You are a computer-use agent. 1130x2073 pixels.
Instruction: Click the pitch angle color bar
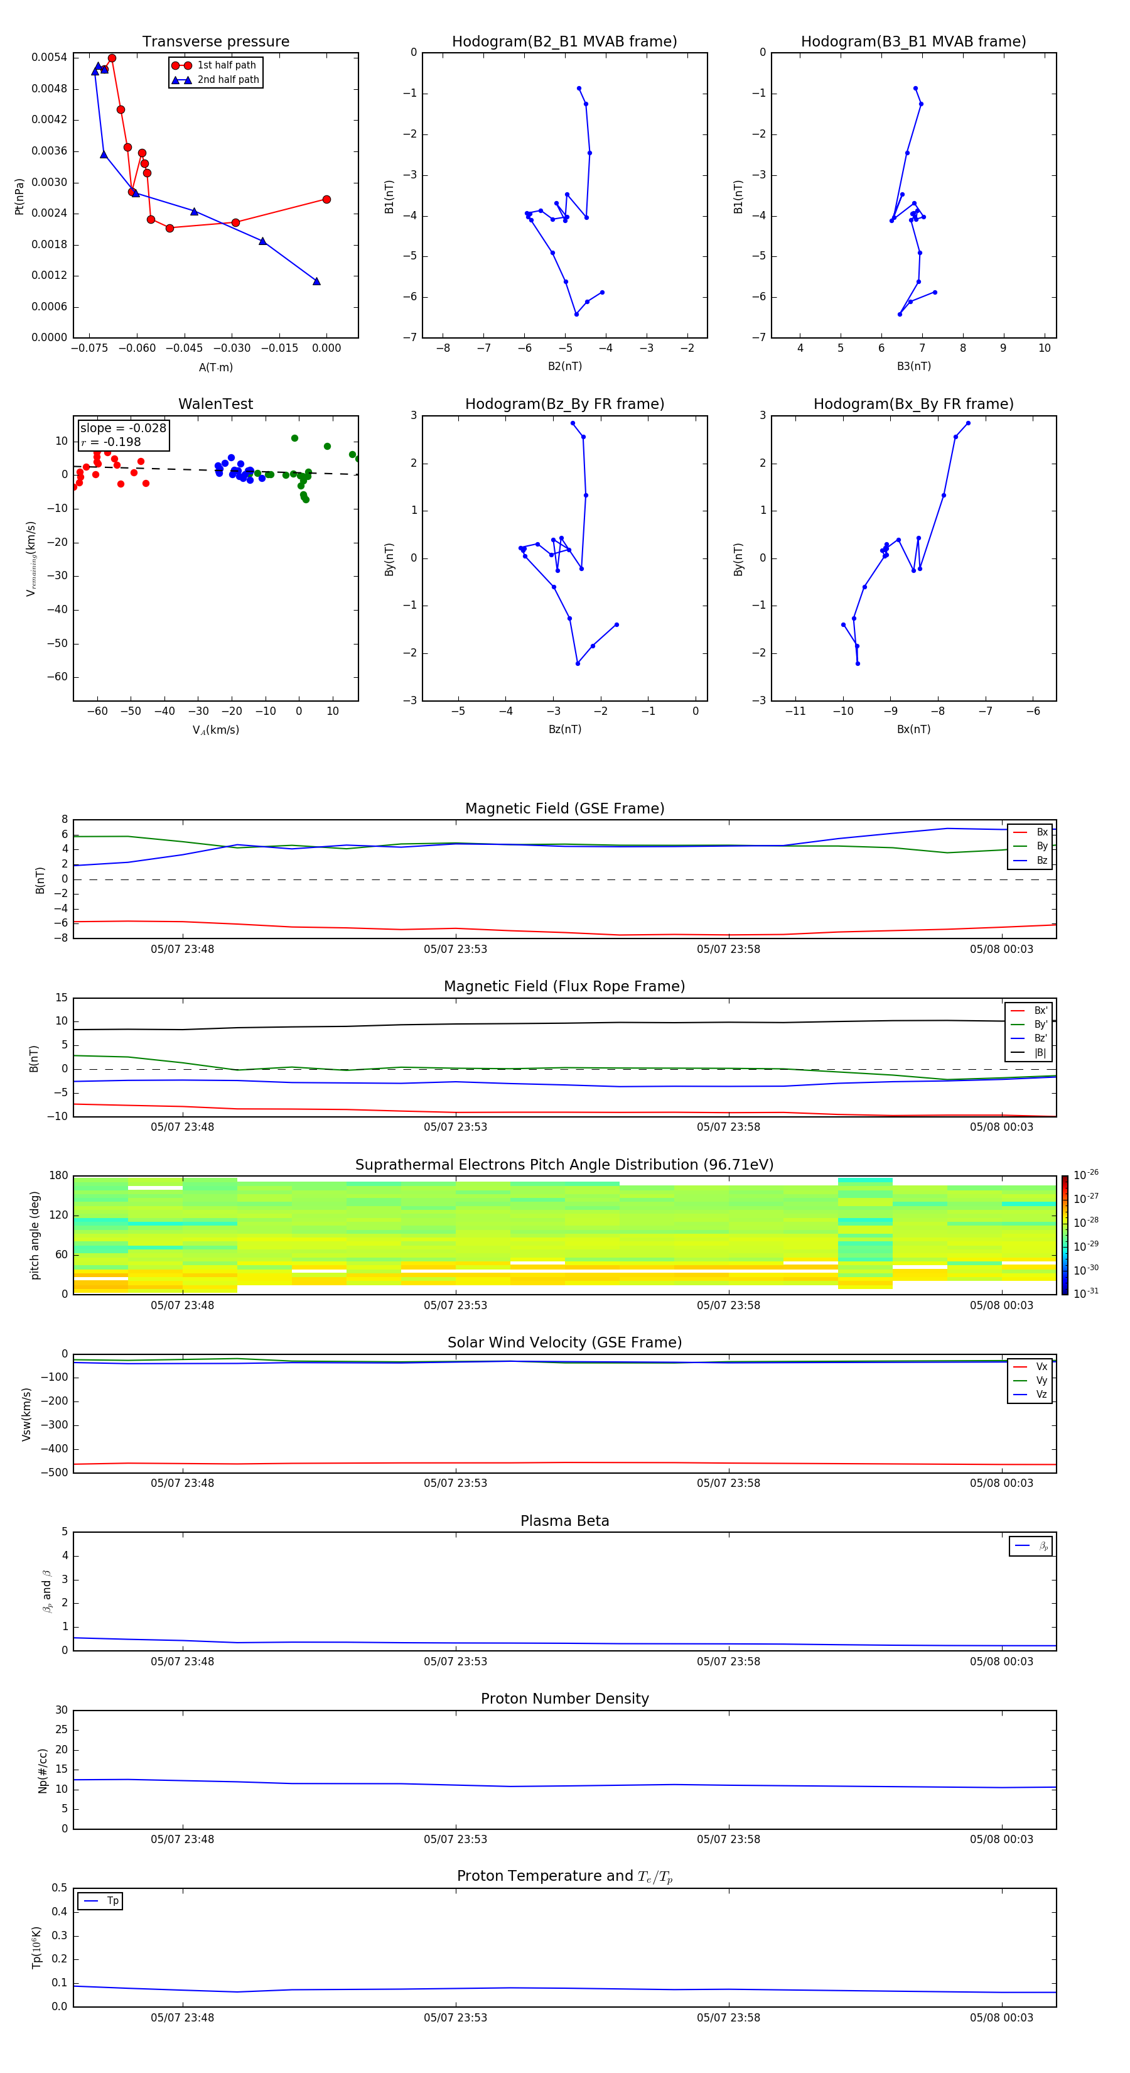tap(1064, 1235)
